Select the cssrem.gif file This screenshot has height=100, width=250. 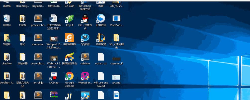116,59
